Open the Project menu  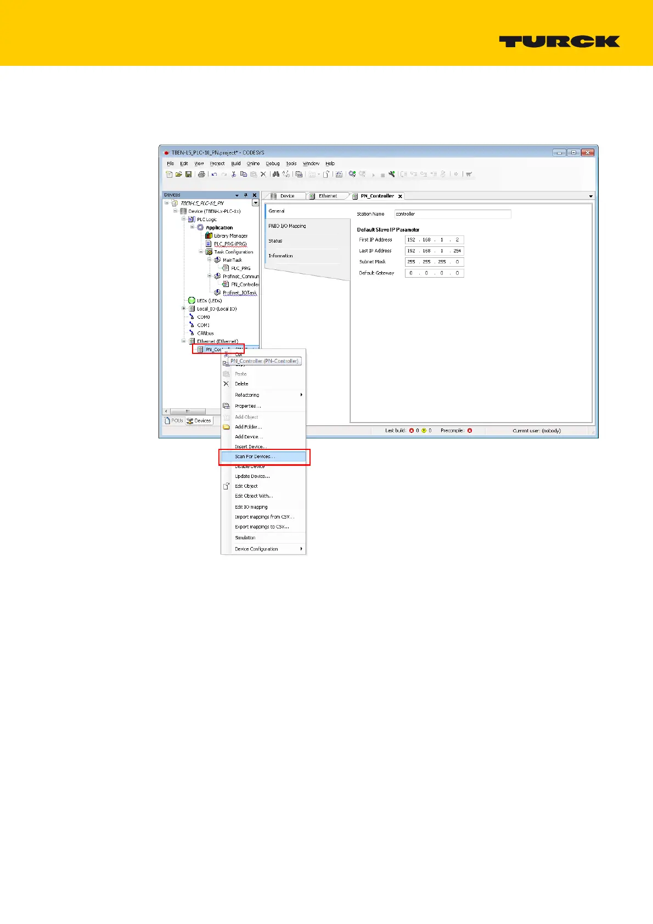217,164
